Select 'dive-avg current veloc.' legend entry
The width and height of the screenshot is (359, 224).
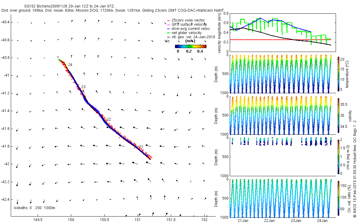[x=191, y=28]
